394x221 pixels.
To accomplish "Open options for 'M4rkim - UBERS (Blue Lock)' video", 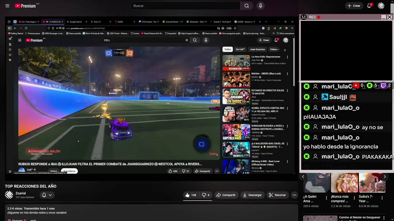I will tap(287, 74).
